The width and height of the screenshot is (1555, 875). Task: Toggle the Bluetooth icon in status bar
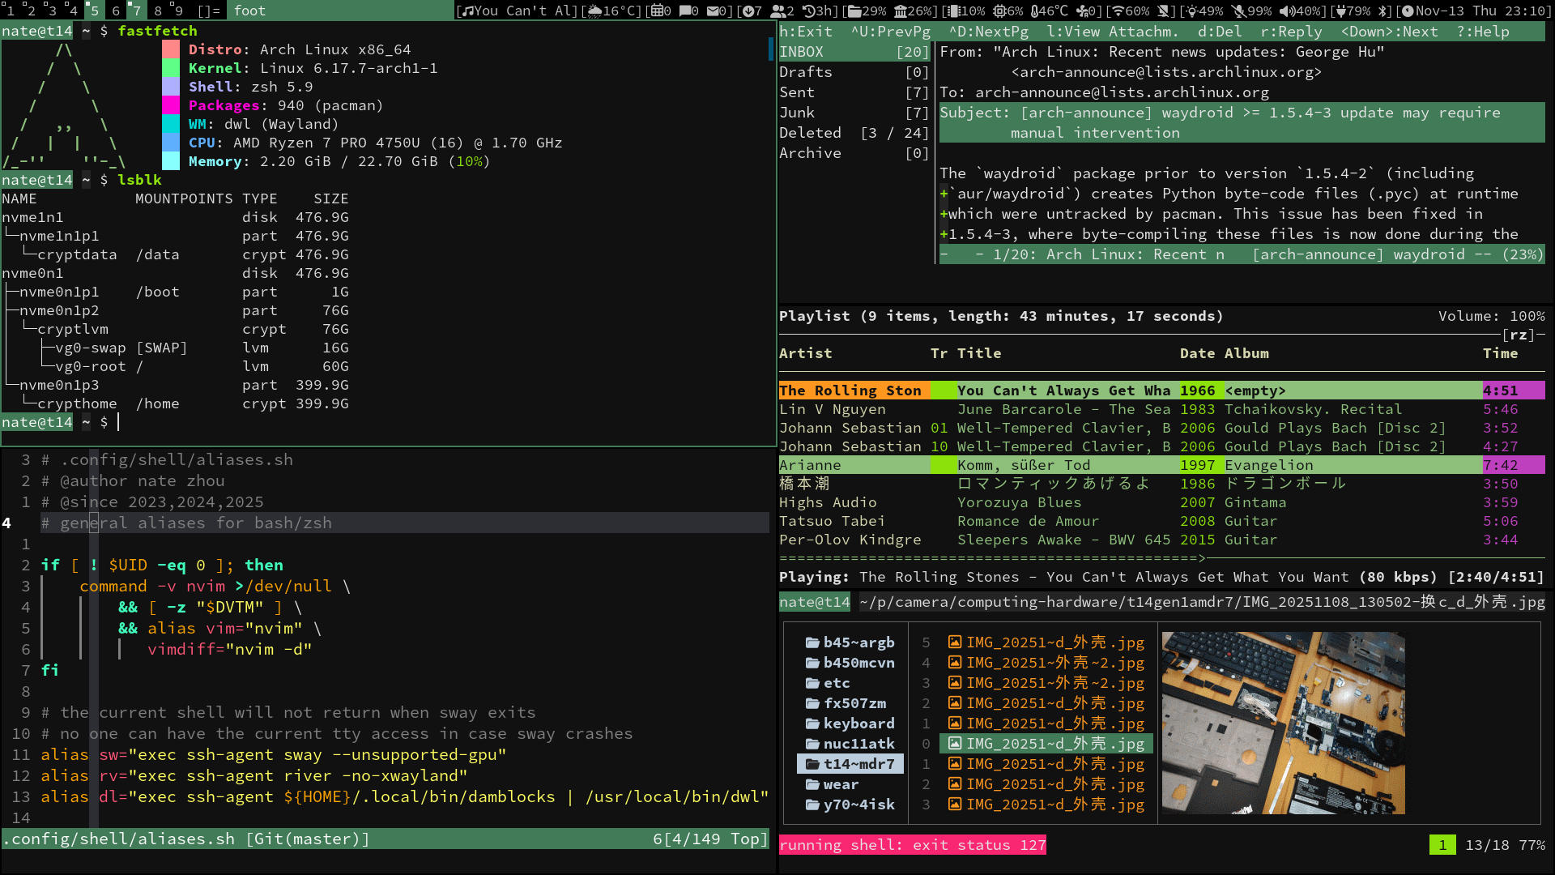[x=1384, y=11]
